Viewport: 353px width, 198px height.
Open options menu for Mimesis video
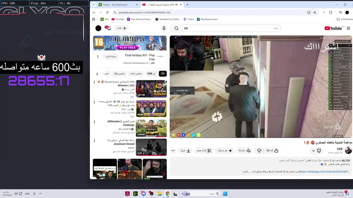click(x=95, y=82)
